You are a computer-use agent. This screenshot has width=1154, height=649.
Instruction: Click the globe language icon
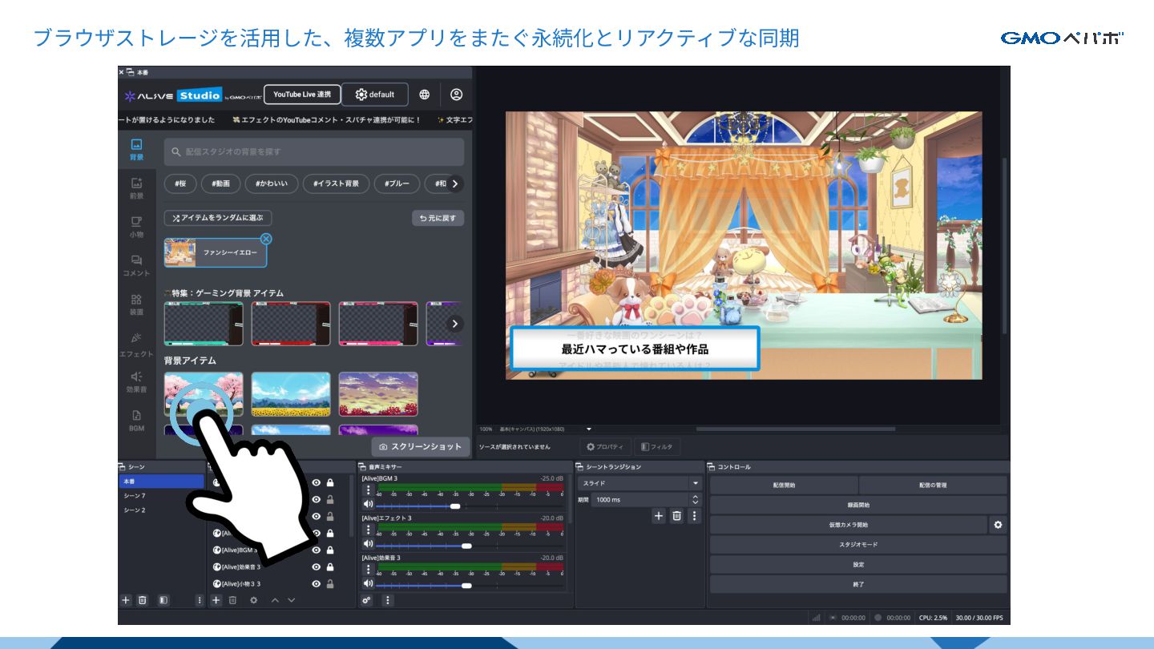coord(424,95)
